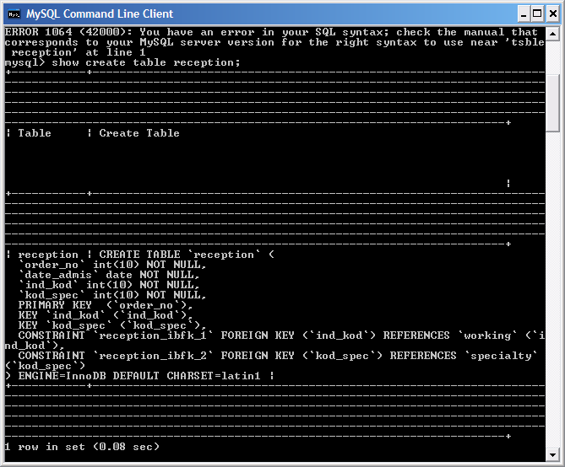Viewport: 565px width, 467px height.
Task: Click the line '`ind_kod` int(10) NOT NULL,'
Action: pos(109,285)
